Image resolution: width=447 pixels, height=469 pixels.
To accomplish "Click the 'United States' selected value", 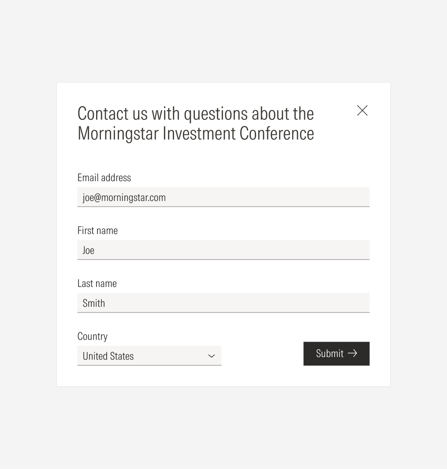I will (108, 356).
